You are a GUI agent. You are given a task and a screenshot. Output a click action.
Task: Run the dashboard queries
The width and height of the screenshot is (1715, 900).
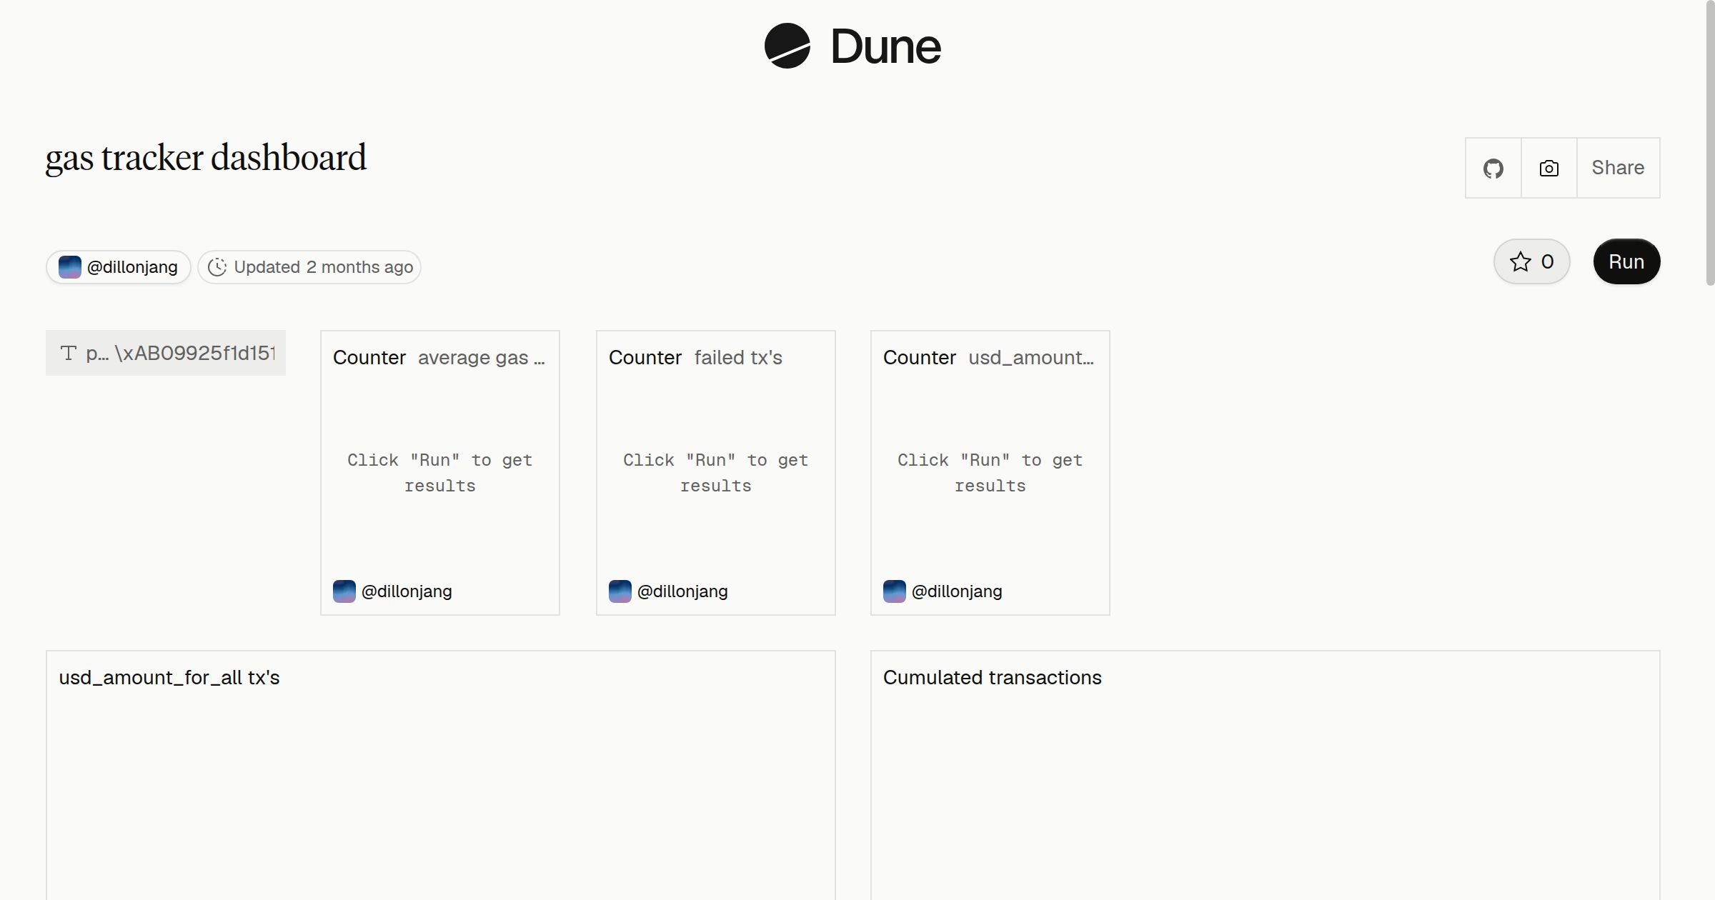[1626, 261]
